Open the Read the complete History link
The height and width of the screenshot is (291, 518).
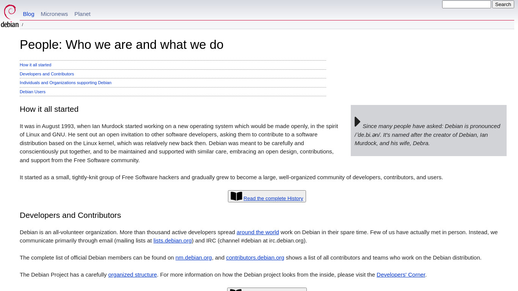pos(273,198)
